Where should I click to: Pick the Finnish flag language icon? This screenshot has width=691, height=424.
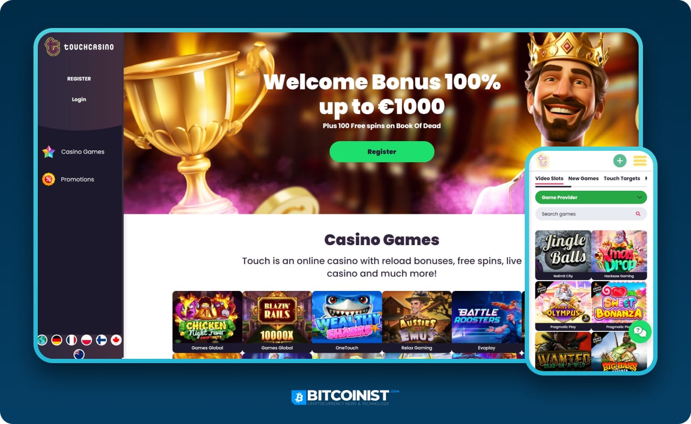(x=101, y=340)
